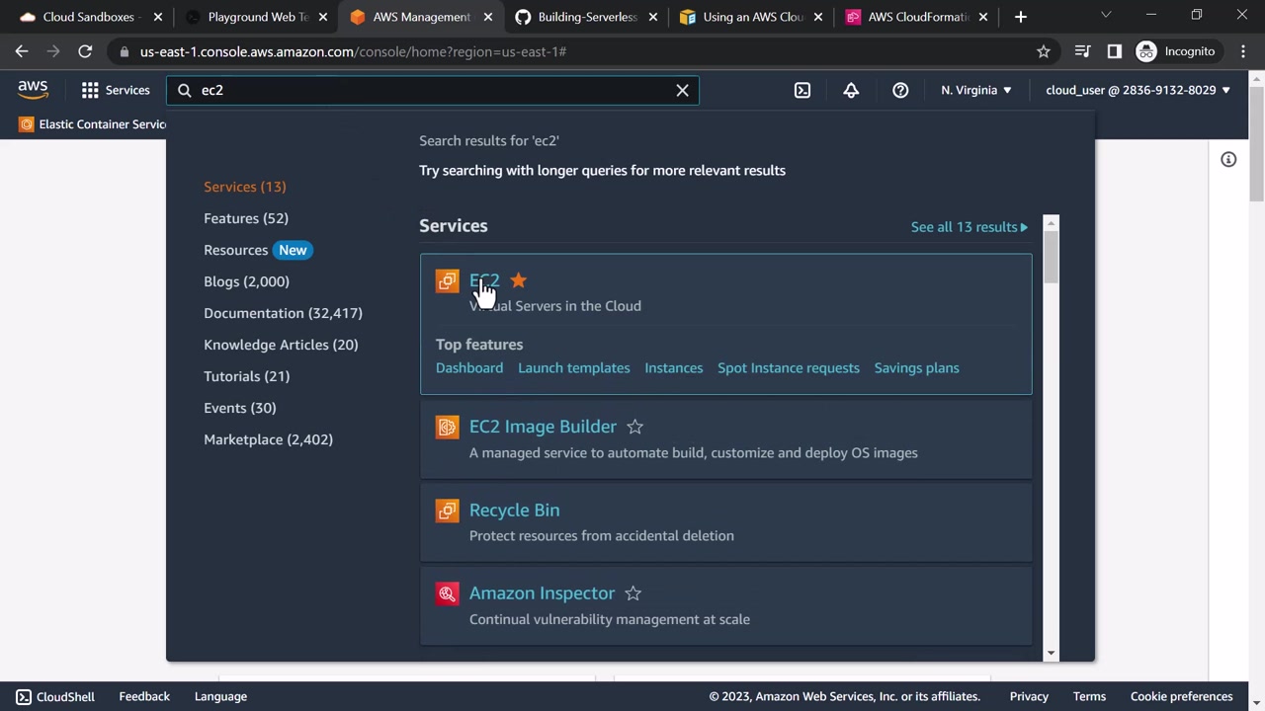Screen dimensions: 1265x711
Task: Open the tab search chevron in the title bar
Action: pyautogui.click(x=1106, y=15)
